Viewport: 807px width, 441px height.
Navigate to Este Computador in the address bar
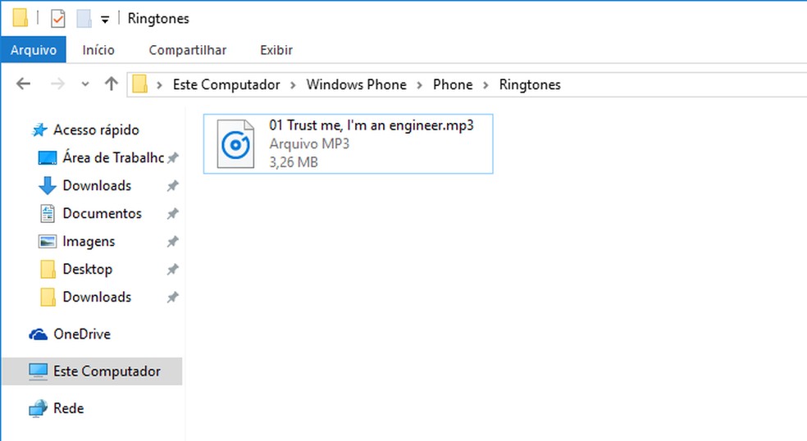click(226, 84)
